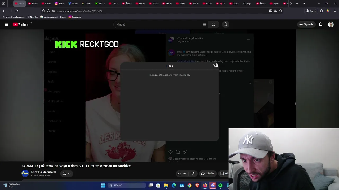Close the active FARMA tab
The image size is (339, 190).
click(23, 4)
